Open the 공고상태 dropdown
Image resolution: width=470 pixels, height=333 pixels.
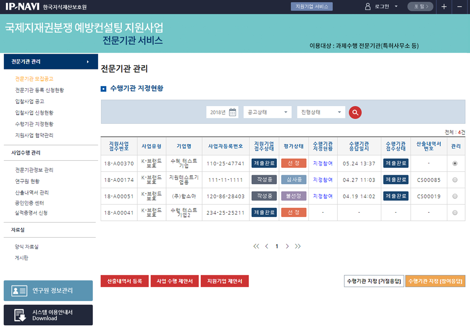[268, 112]
